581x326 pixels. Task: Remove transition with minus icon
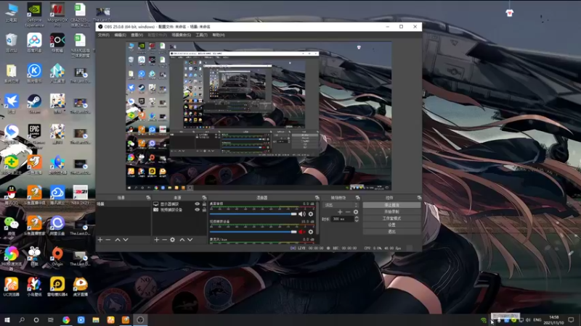pos(348,212)
